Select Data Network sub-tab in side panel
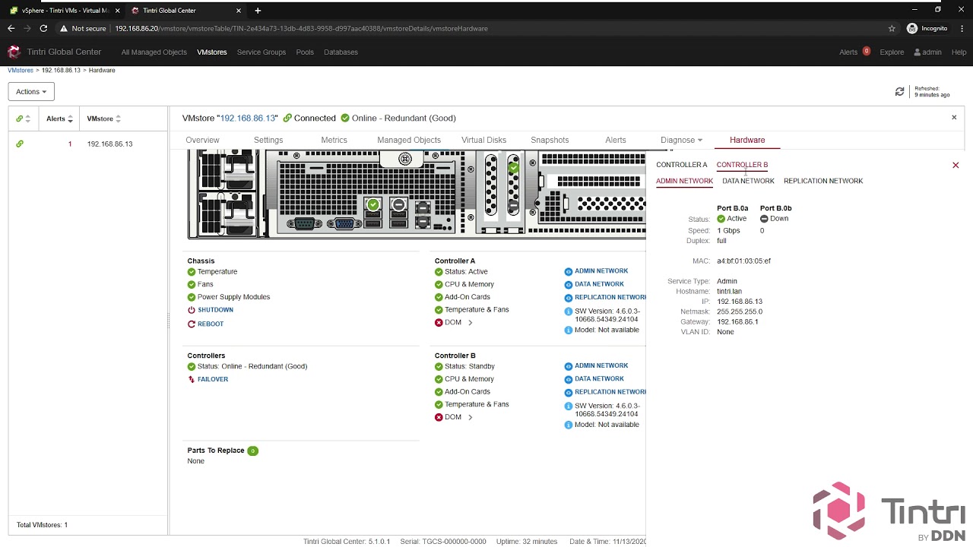The height and width of the screenshot is (547, 973). pos(748,181)
